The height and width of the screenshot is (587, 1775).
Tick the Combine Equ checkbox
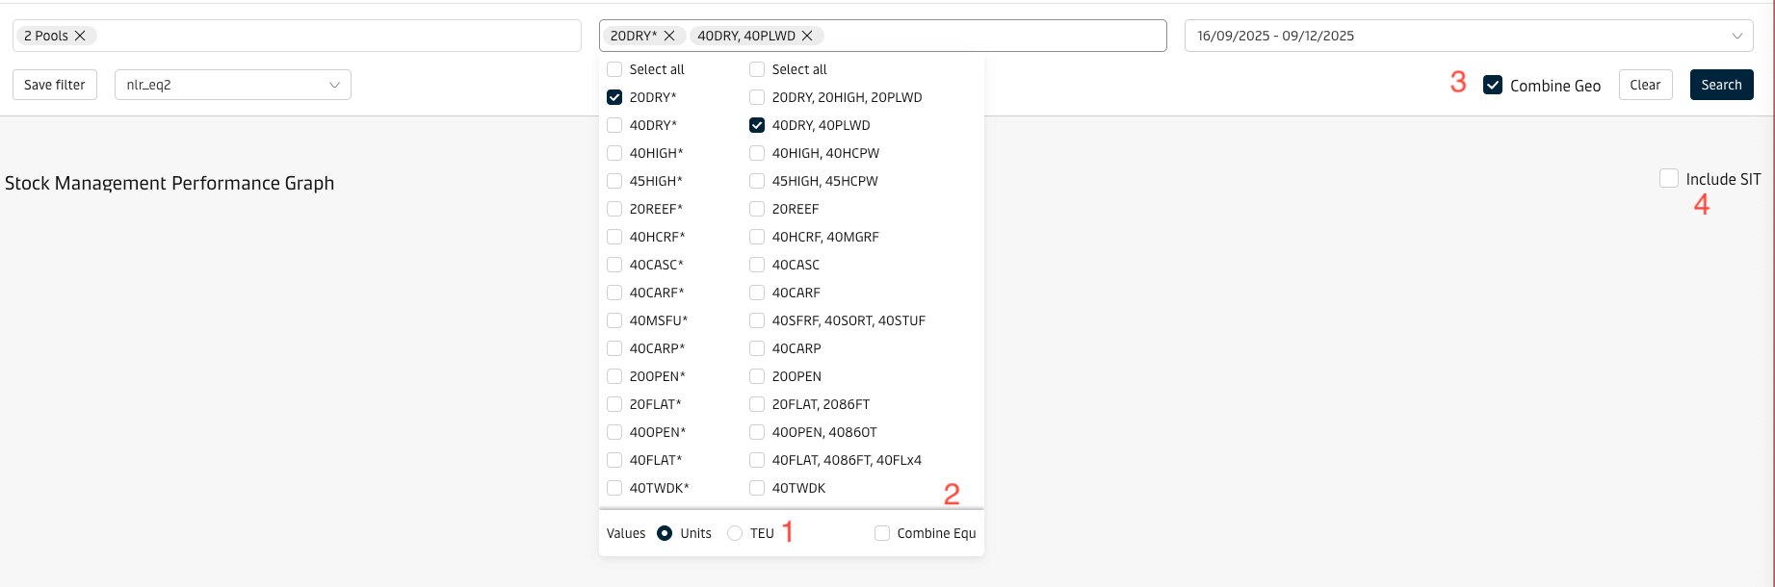tap(882, 533)
